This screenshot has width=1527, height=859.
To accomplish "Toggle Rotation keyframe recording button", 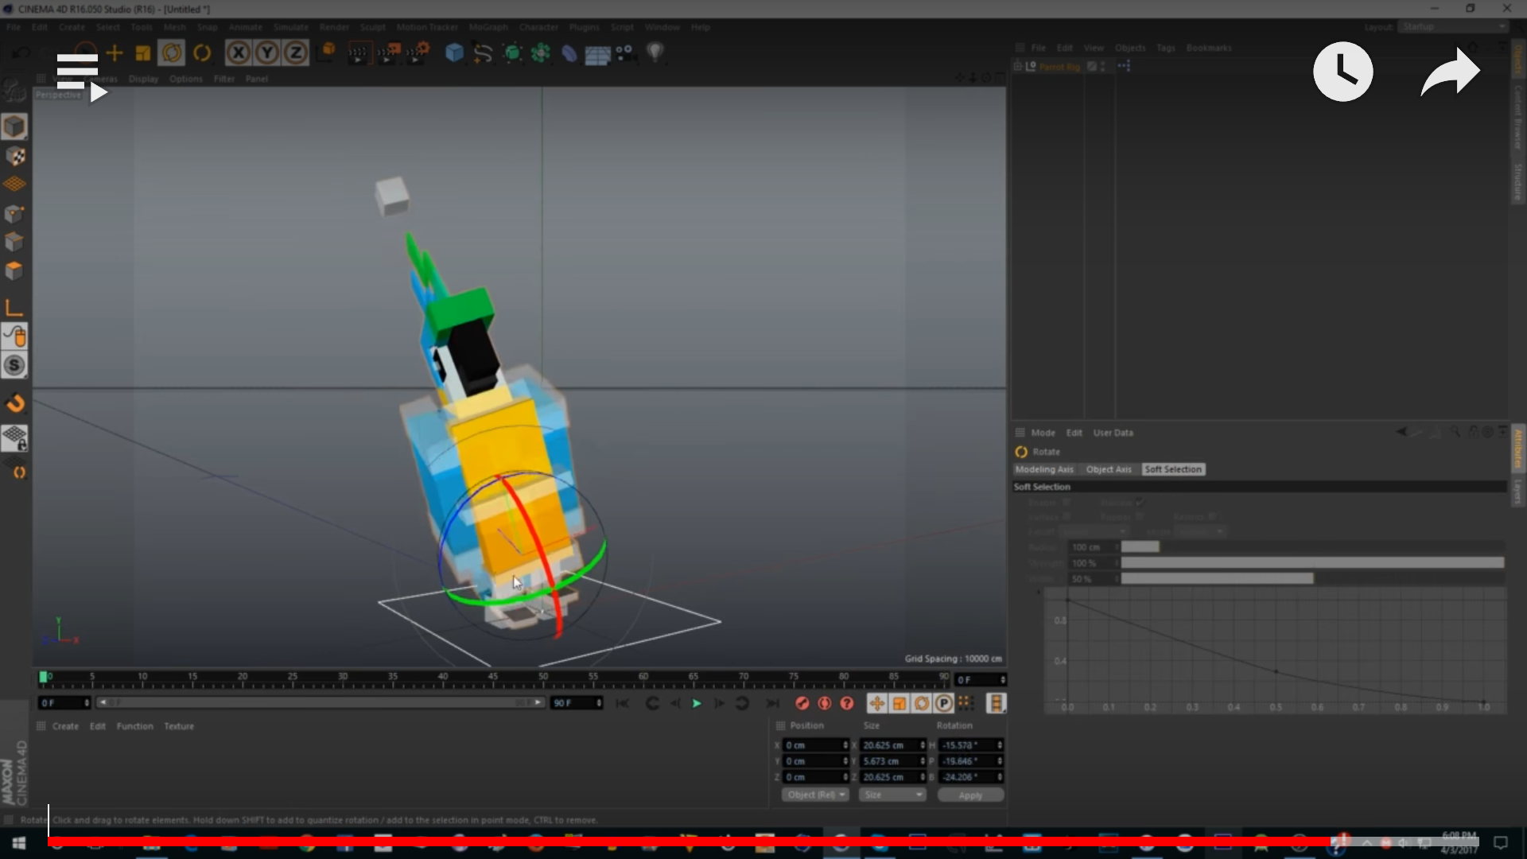I will (921, 703).
